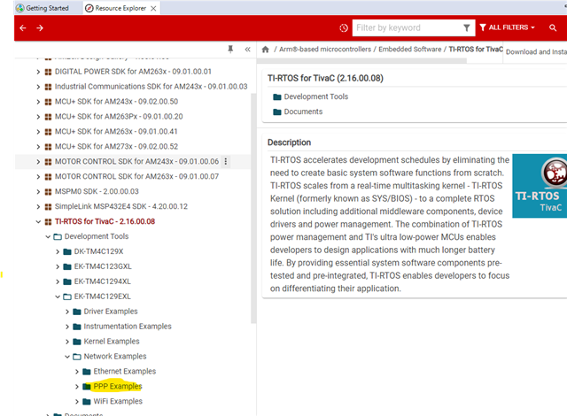Viewport: 567px width, 416px height.
Task: Click folder icon next to DK-TM4C129X
Action: 67,251
